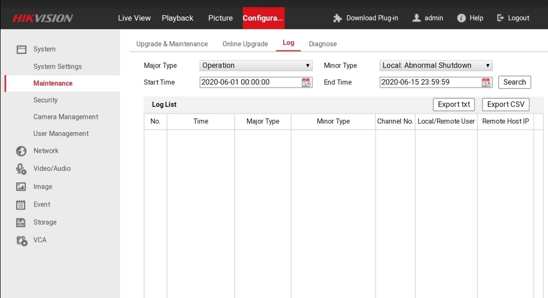The image size is (548, 298).
Task: Click the Storage floppy disk icon
Action: [21, 222]
